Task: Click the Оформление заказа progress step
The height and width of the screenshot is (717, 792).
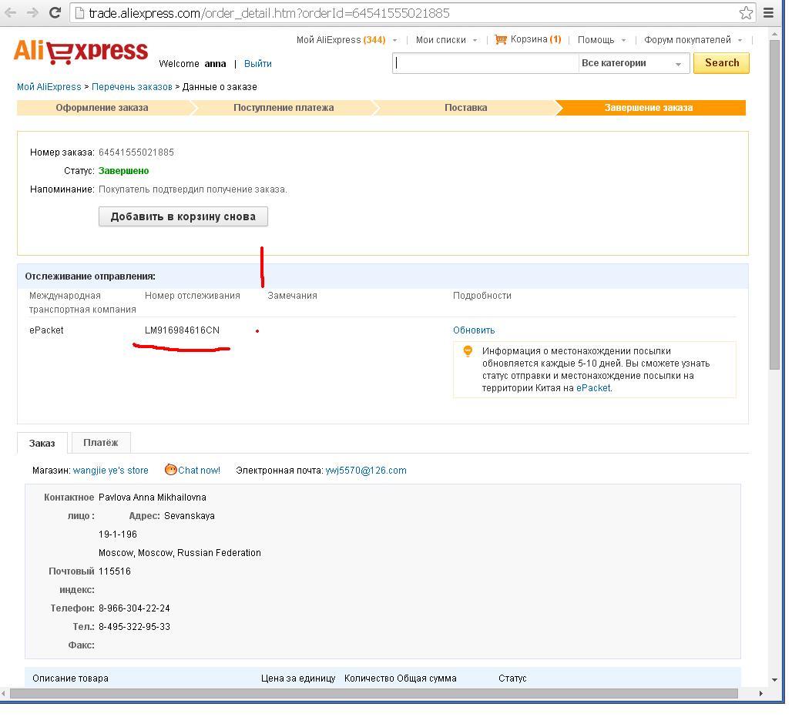Action: coord(102,108)
